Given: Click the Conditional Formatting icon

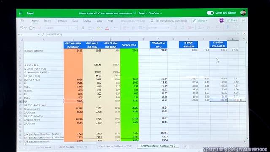Looking at the screenshot, I should (x=189, y=27).
